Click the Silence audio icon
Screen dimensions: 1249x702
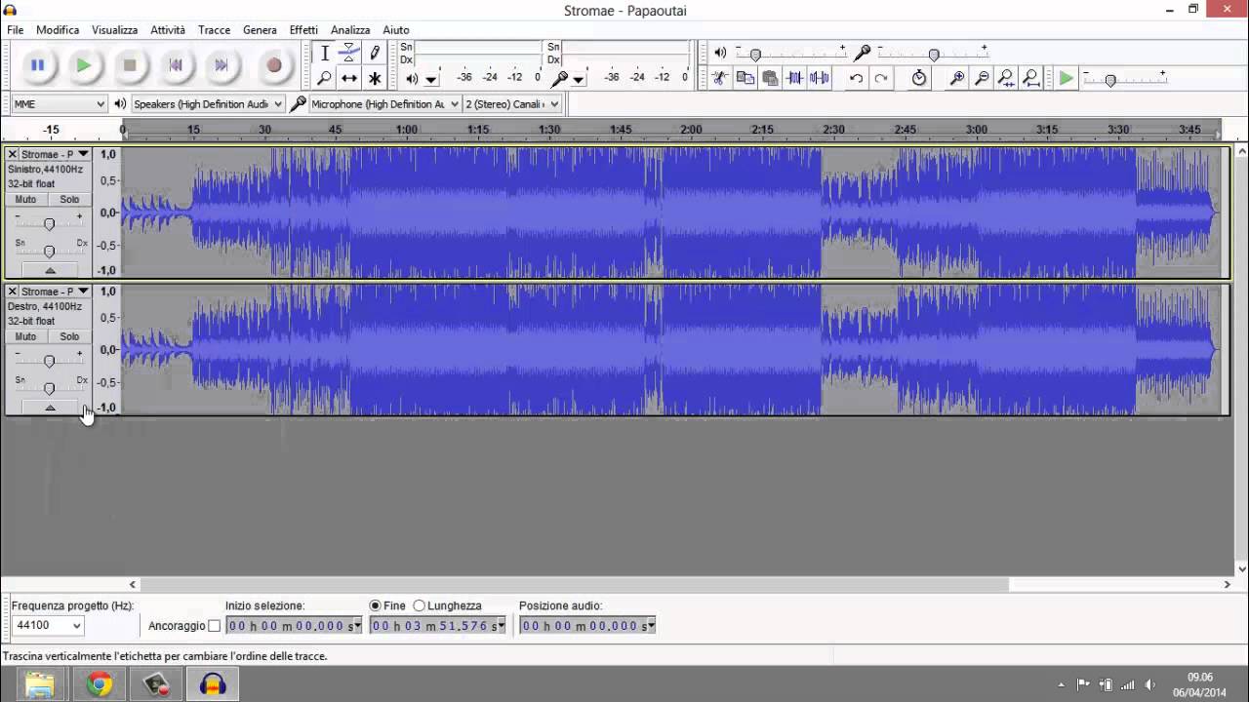pos(820,78)
